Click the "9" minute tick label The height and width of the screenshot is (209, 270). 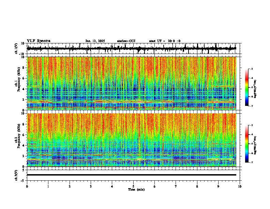coord(218,186)
